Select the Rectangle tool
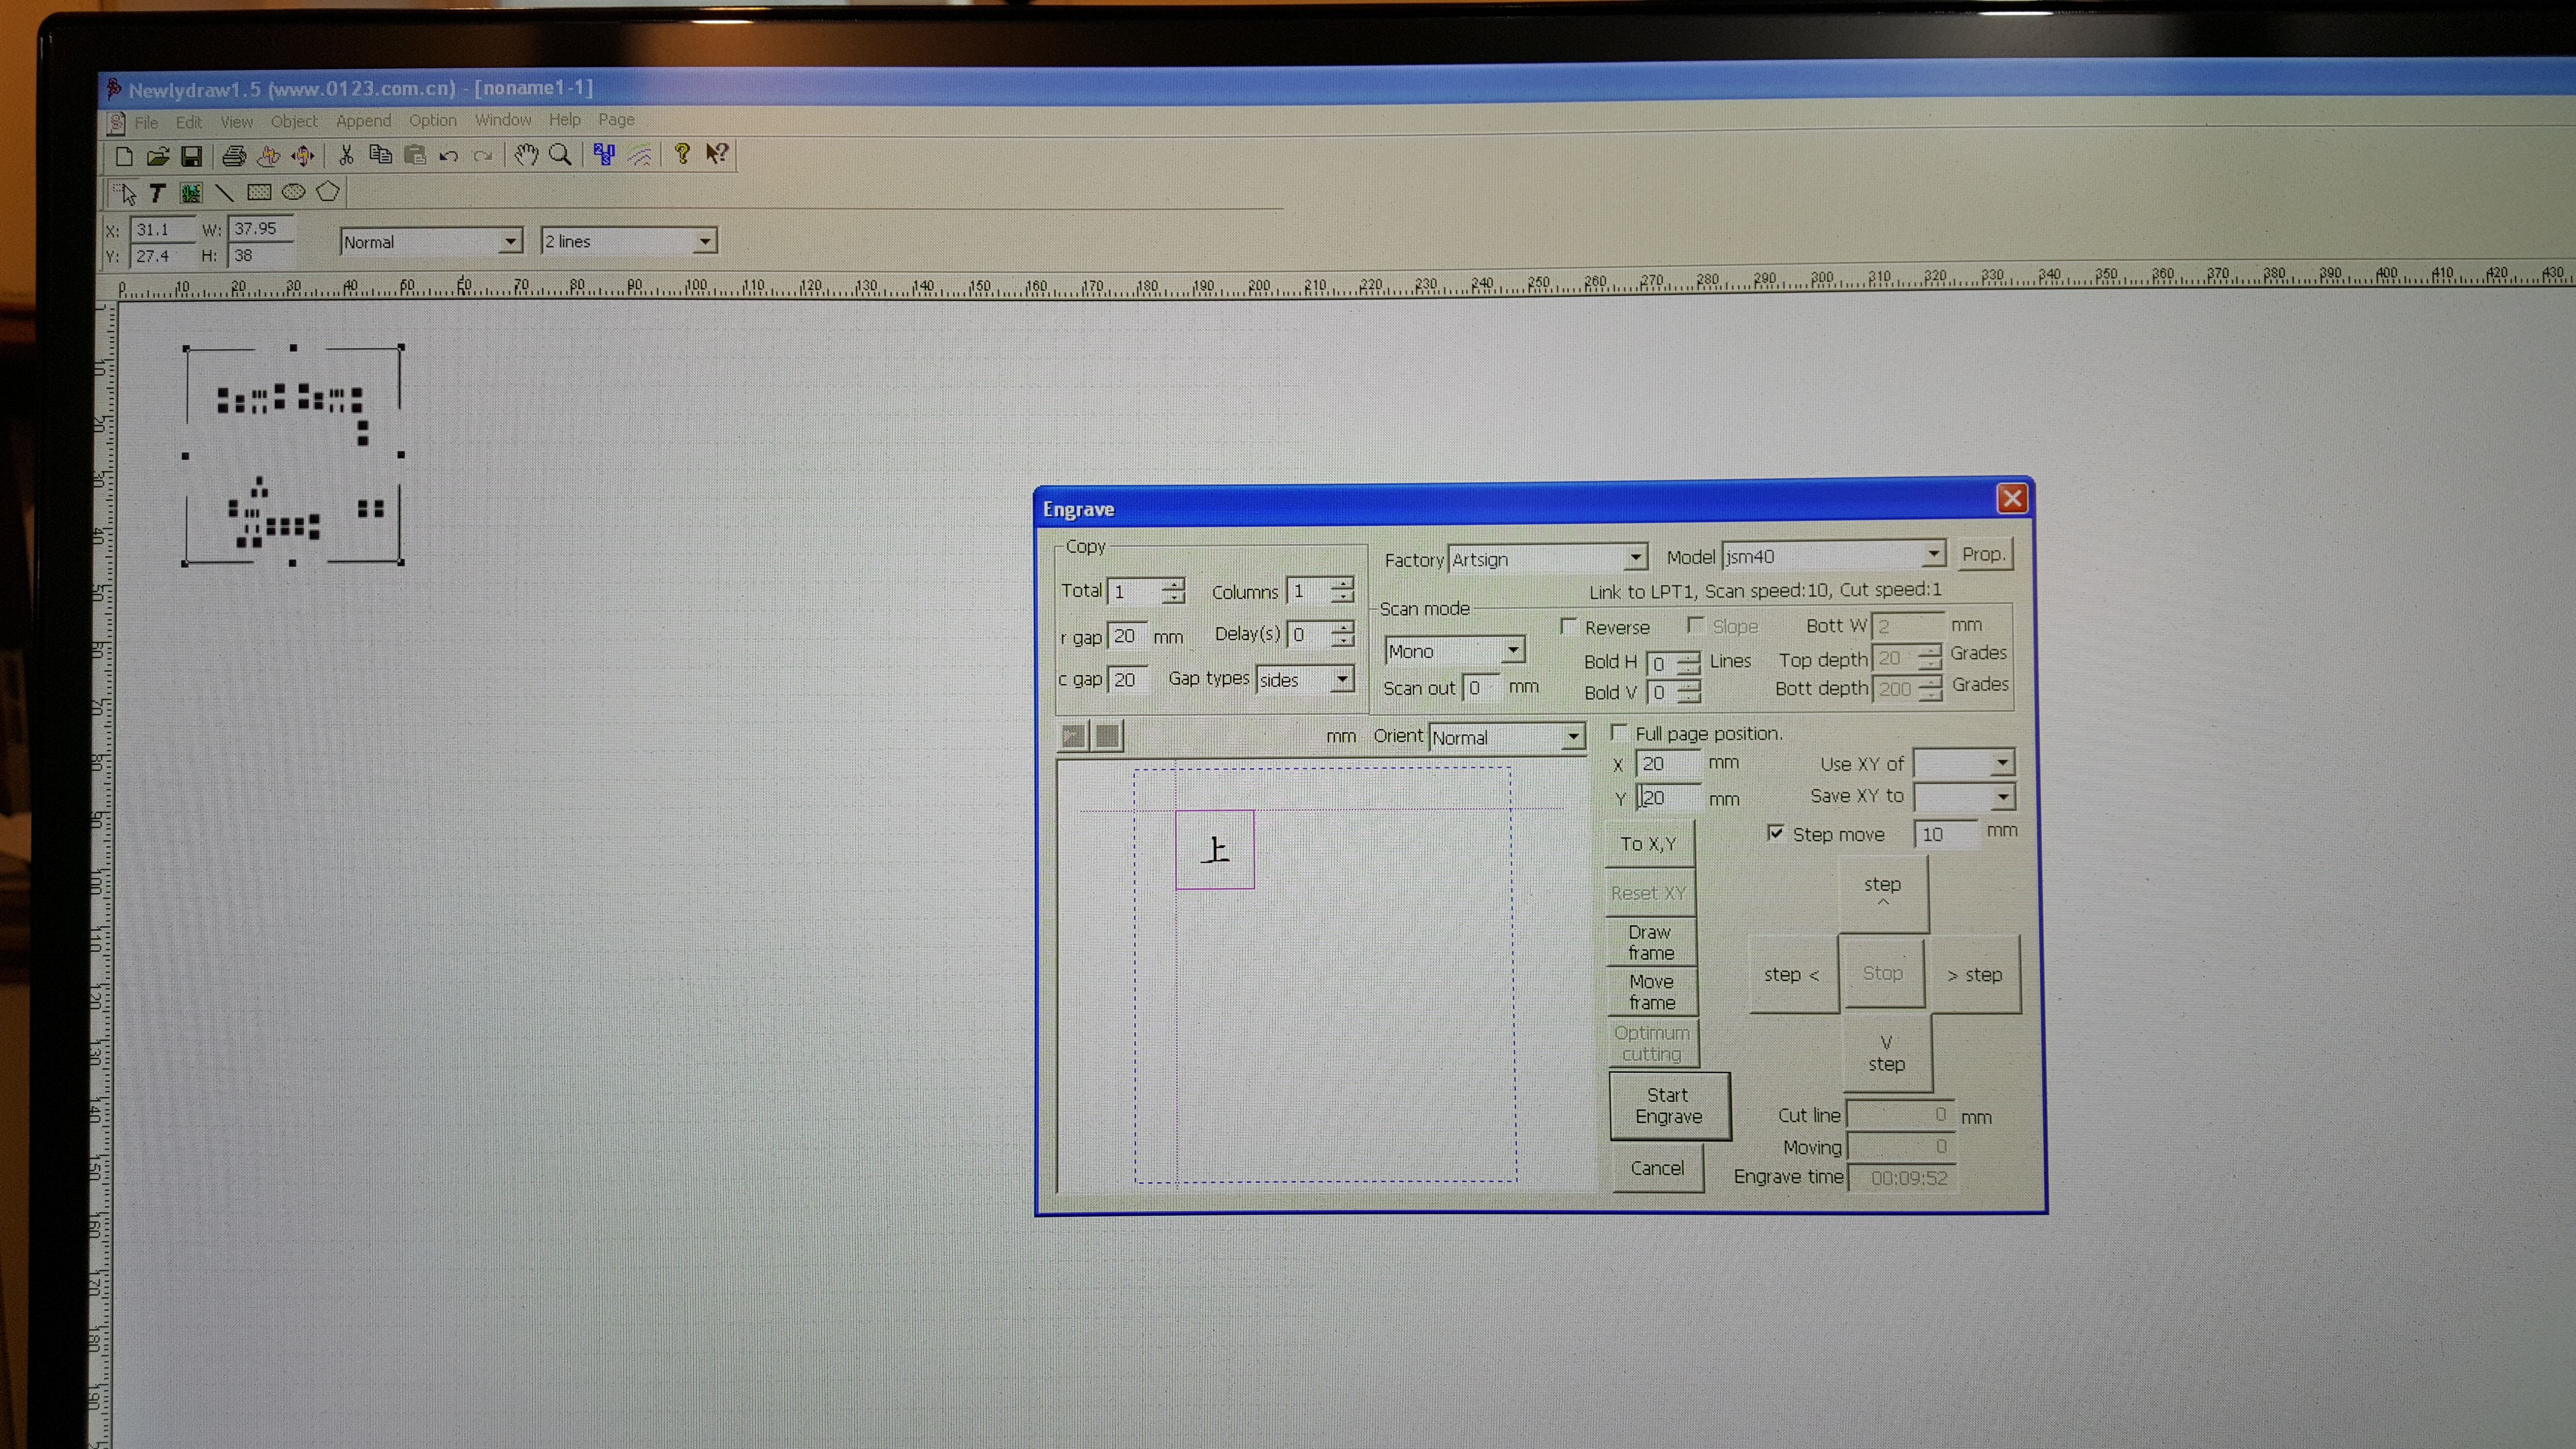This screenshot has height=1449, width=2576. 259,192
